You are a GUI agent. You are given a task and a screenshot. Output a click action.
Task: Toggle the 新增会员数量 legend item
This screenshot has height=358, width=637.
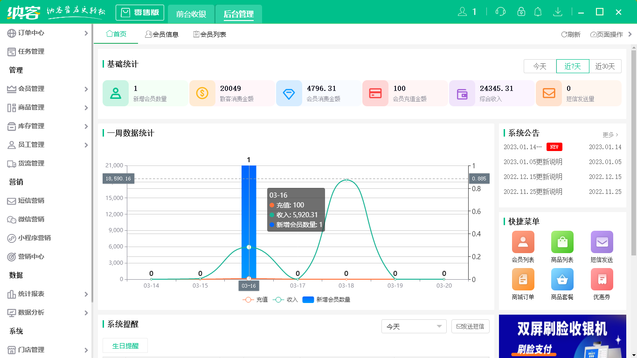point(326,300)
